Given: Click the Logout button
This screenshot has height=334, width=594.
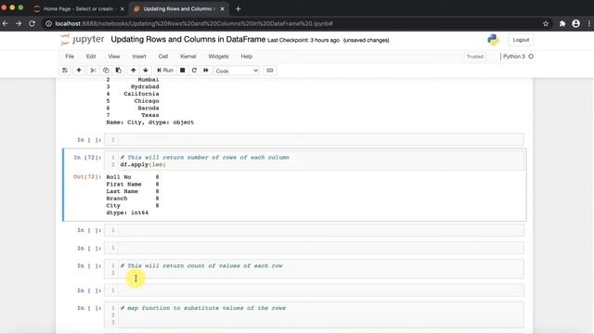Looking at the screenshot, I should pyautogui.click(x=521, y=40).
